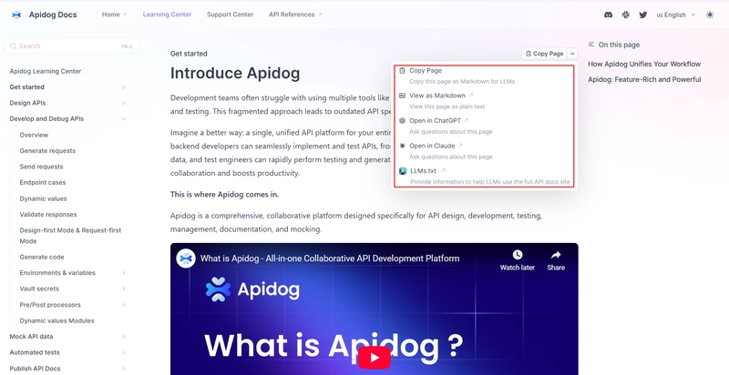This screenshot has width=729, height=375.
Task: Open the Generate code sidebar item
Action: [x=42, y=257]
